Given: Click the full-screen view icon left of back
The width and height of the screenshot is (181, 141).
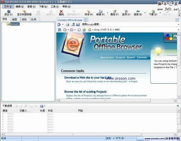Looking at the screenshot, I should pyautogui.click(x=59, y=30).
